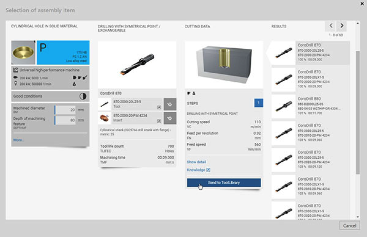The image size is (367, 237).
Task: Click the half-circle Good conditions icon
Action: [83, 96]
